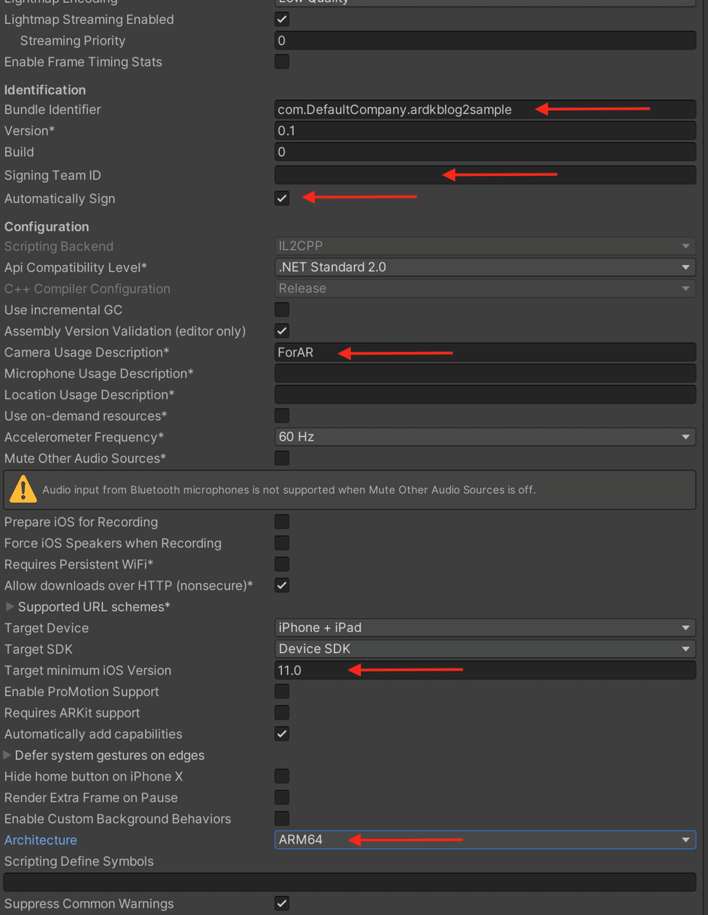
Task: Enable Requires ARKit support checkbox
Action: [x=282, y=713]
